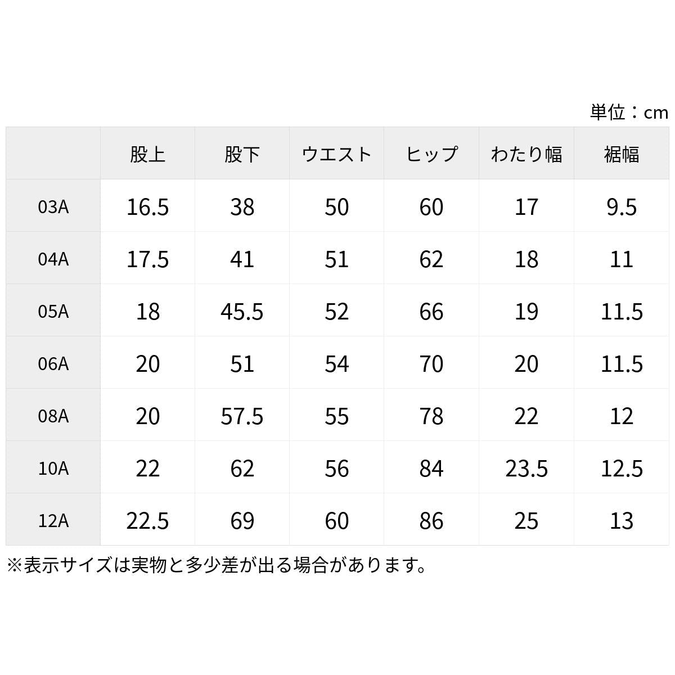Select the 10A size row label
675x675 pixels.
(53, 468)
